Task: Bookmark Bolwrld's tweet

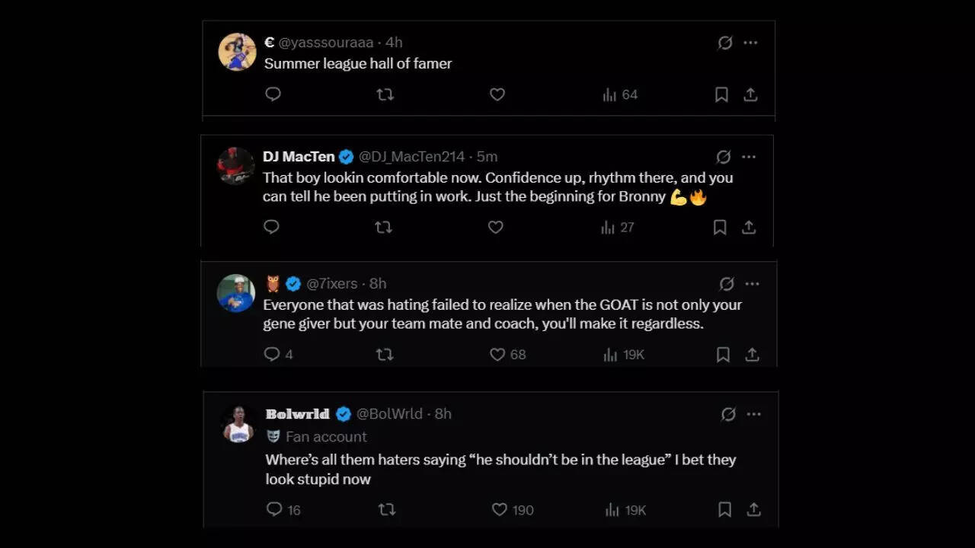Action: click(x=724, y=510)
